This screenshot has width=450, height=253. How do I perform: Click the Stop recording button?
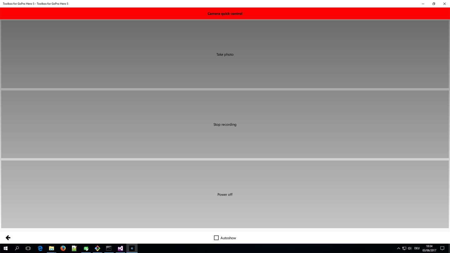225,124
